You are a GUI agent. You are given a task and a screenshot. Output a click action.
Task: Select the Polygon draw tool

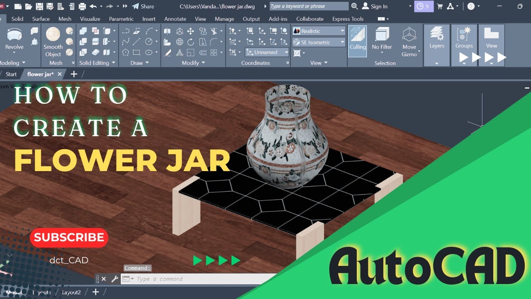pyautogui.click(x=126, y=52)
